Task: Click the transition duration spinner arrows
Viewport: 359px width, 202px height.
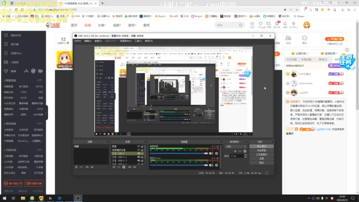Action: [x=245, y=156]
